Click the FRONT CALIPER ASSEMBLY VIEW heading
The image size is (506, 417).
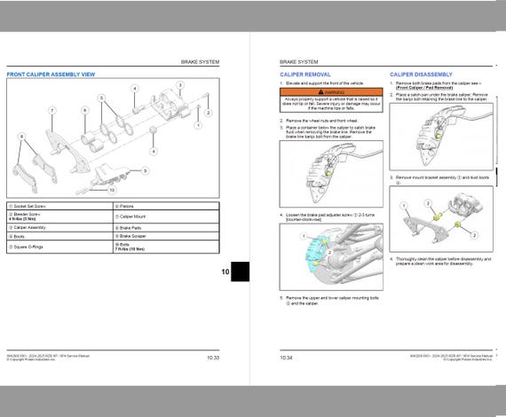tap(51, 75)
